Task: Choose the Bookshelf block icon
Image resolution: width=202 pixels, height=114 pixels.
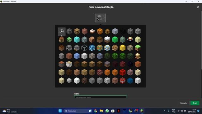Action: [x=77, y=31]
